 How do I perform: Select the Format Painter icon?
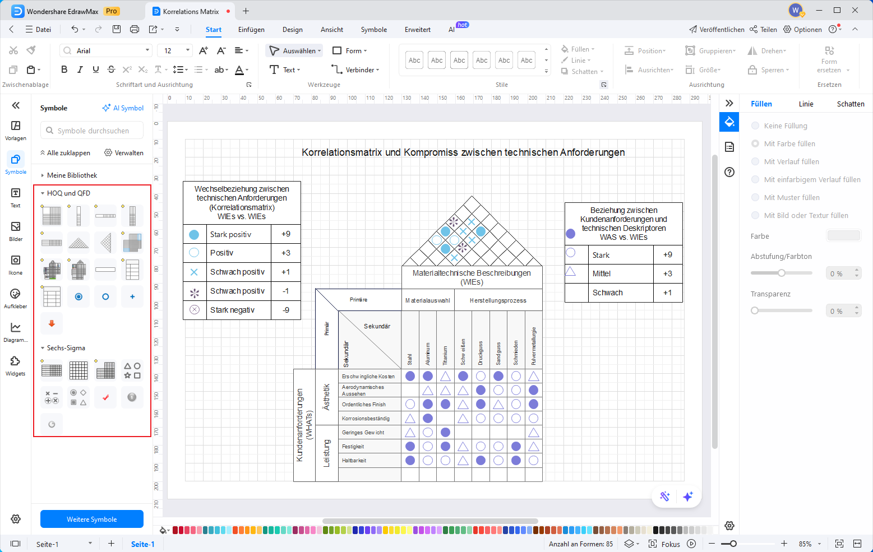click(31, 50)
